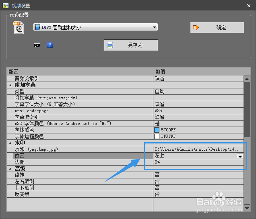Select the 反交错 row label
The height and width of the screenshot is (219, 256).
coord(22,194)
